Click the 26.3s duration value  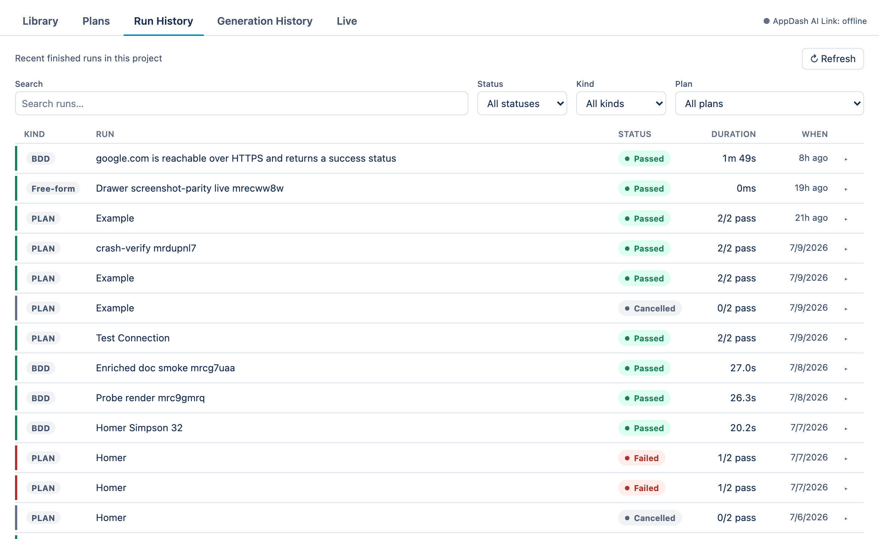pos(743,398)
